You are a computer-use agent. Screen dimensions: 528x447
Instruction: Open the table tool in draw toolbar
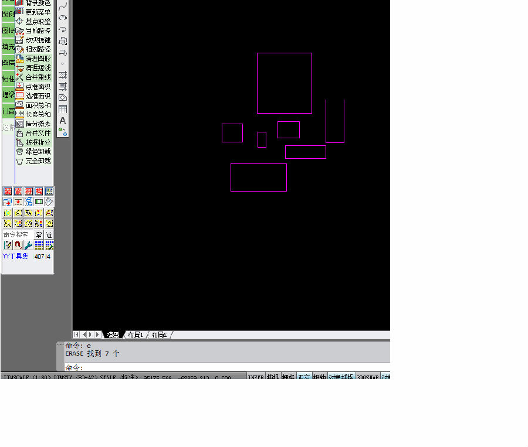[63, 109]
